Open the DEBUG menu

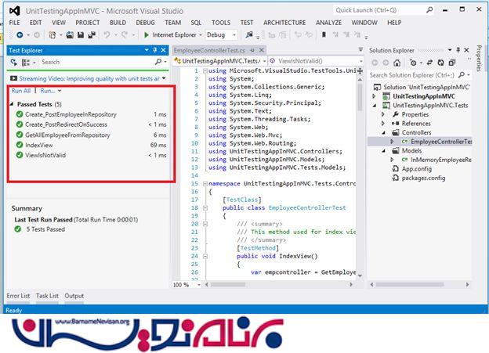[x=145, y=23]
